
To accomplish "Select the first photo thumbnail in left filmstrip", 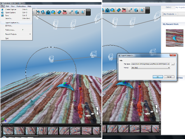I will tap(8, 131).
